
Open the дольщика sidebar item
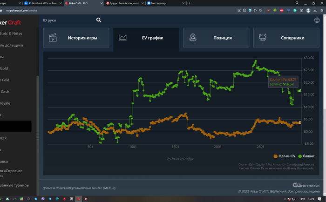[x=12, y=45]
